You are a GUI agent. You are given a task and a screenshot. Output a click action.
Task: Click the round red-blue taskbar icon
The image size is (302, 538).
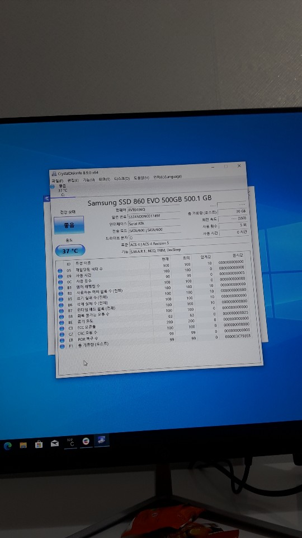tap(86, 442)
